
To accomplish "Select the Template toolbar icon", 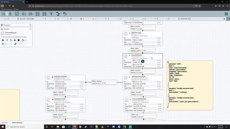I will 58,14.
